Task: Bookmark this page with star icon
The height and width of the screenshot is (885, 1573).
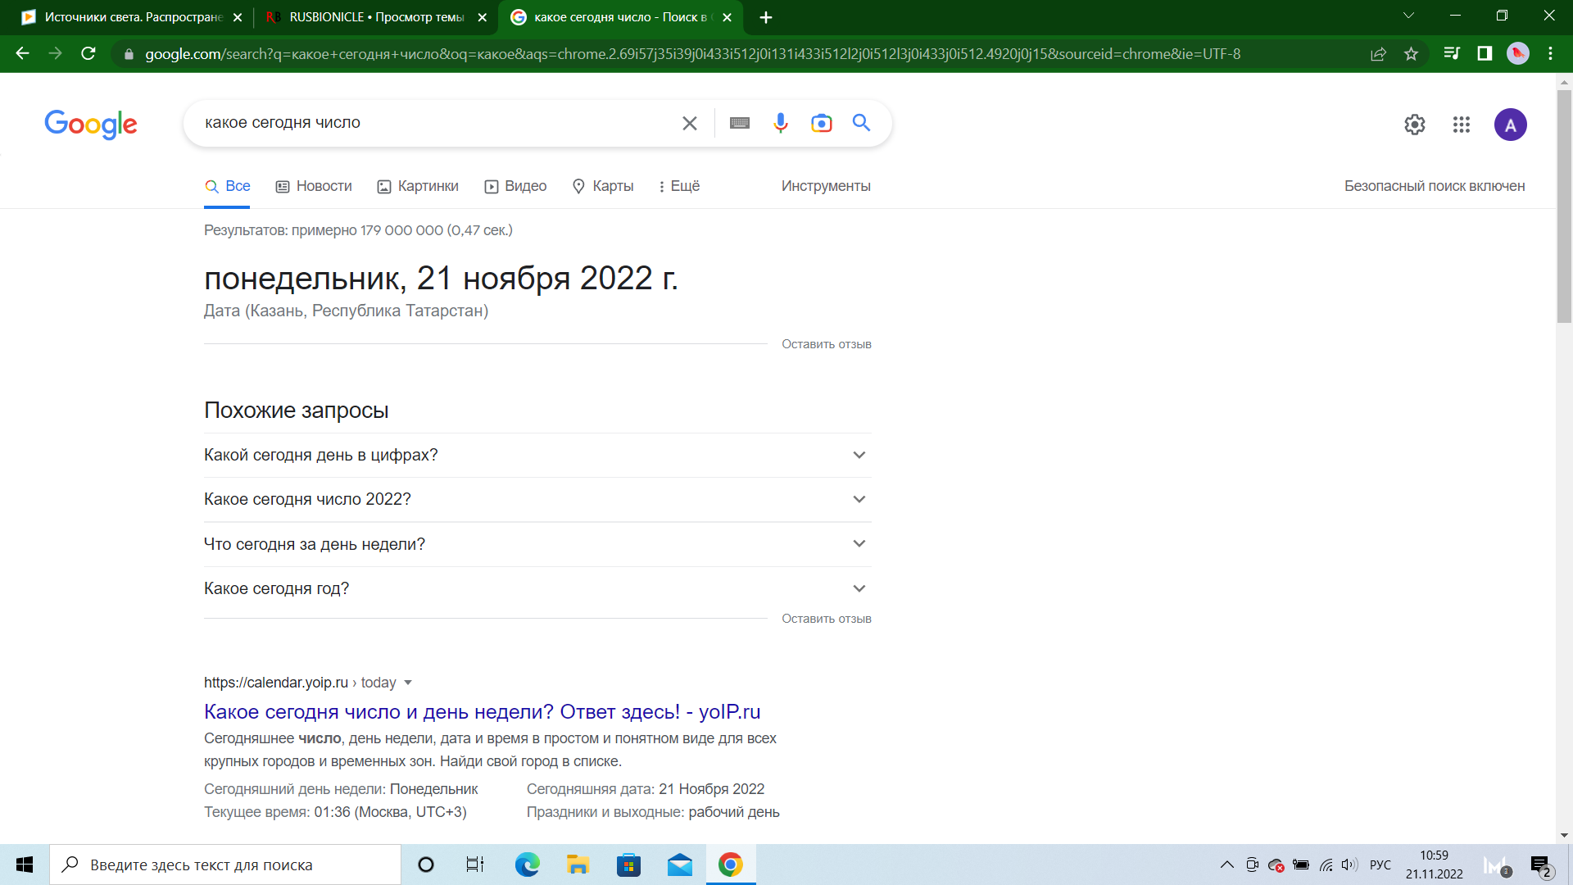Action: (x=1411, y=54)
